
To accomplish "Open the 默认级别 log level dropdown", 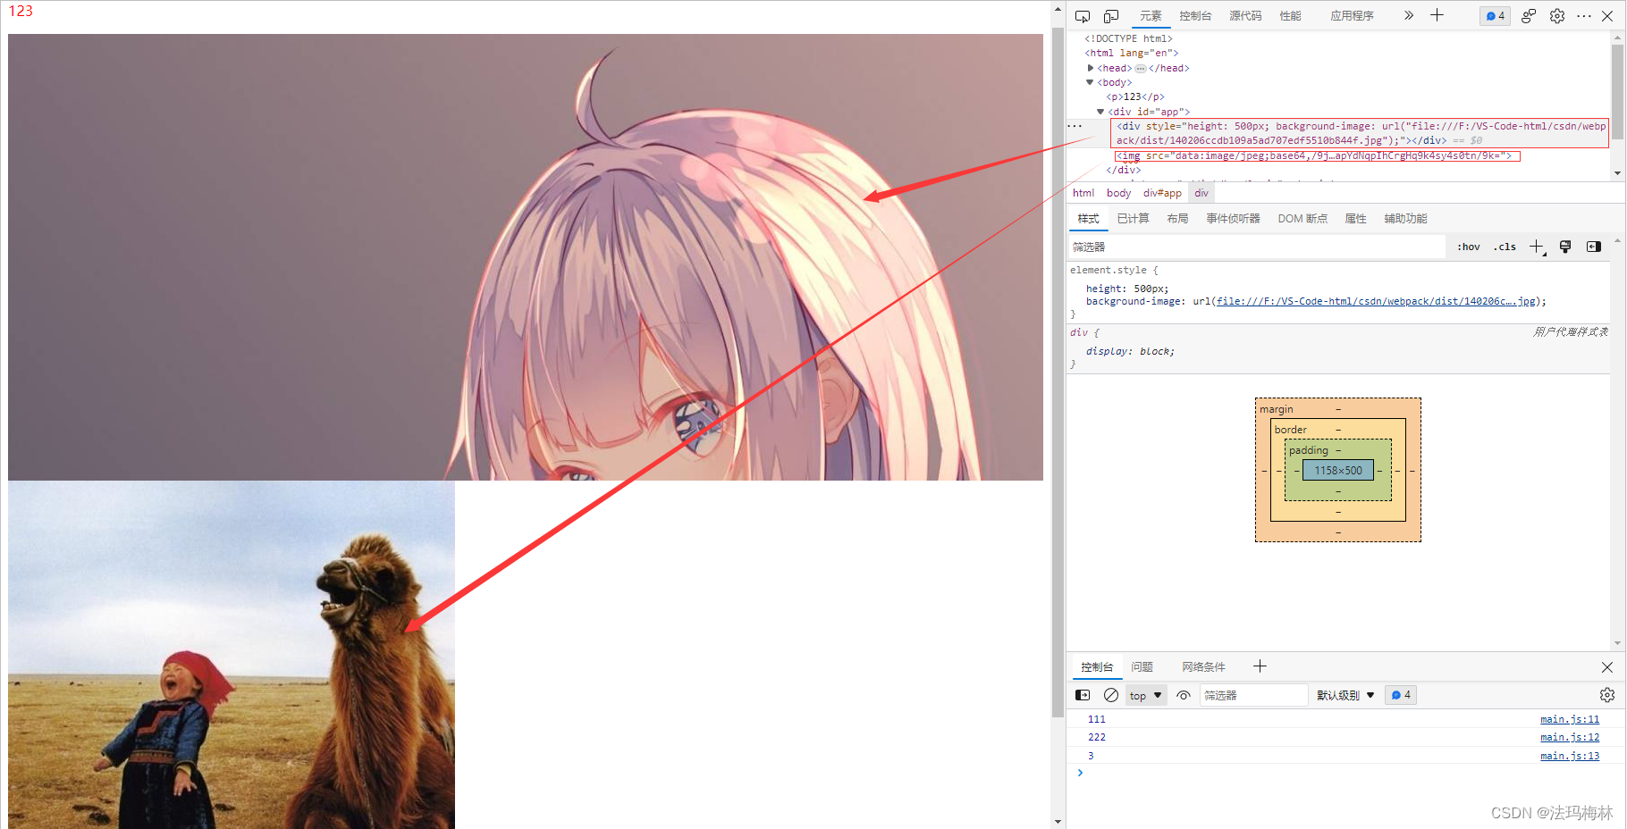I will tap(1345, 695).
